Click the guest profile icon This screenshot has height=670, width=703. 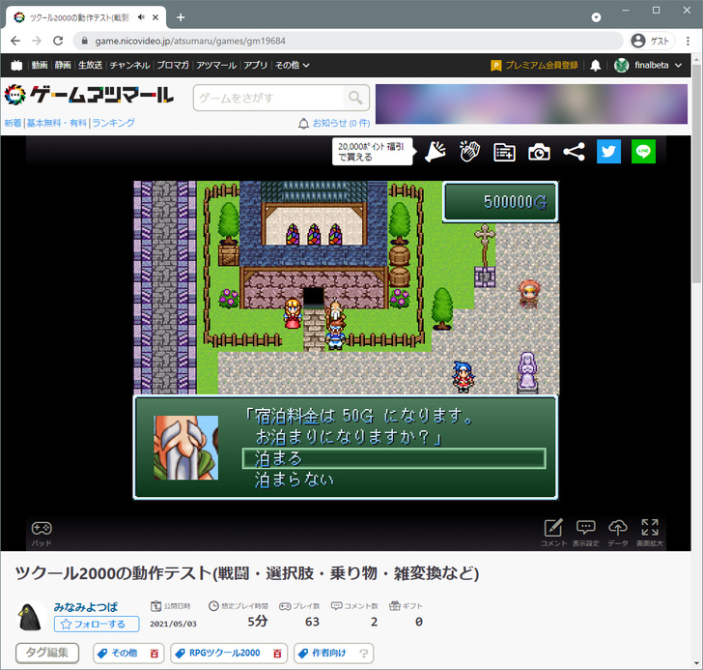(x=652, y=41)
